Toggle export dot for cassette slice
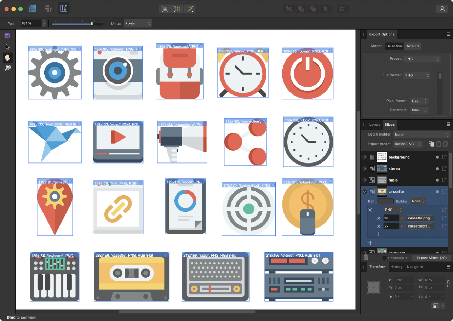Viewport: 453px width, 321px height. click(437, 191)
